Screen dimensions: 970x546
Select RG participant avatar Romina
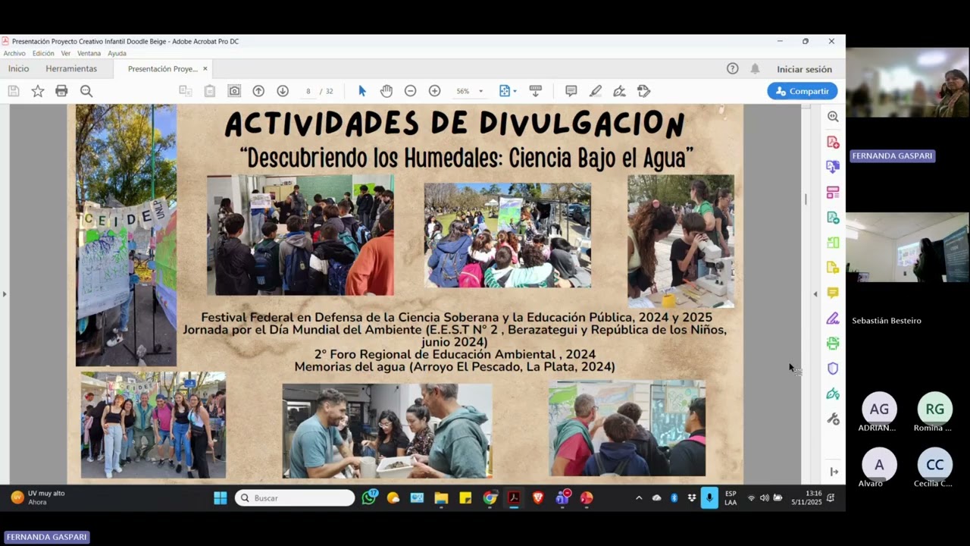coord(934,409)
